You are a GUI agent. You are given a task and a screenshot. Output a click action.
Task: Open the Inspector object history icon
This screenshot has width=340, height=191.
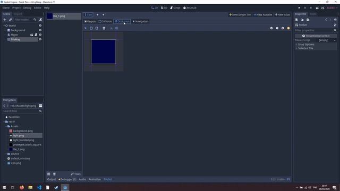click(335, 20)
